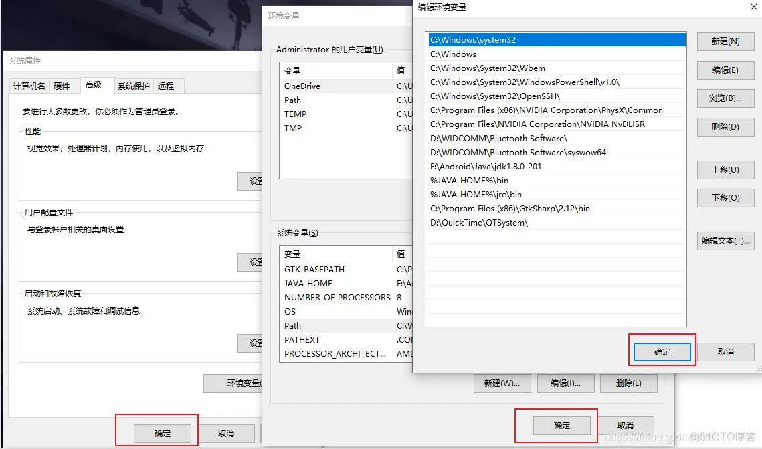Open performance (性能) settings button

[251, 181]
